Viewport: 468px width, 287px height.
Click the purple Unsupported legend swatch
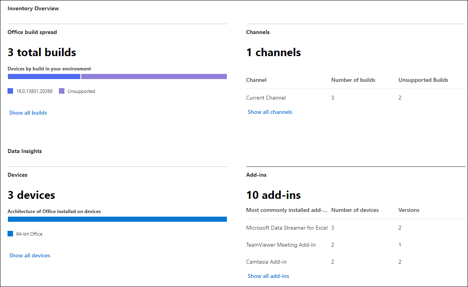[x=62, y=91]
